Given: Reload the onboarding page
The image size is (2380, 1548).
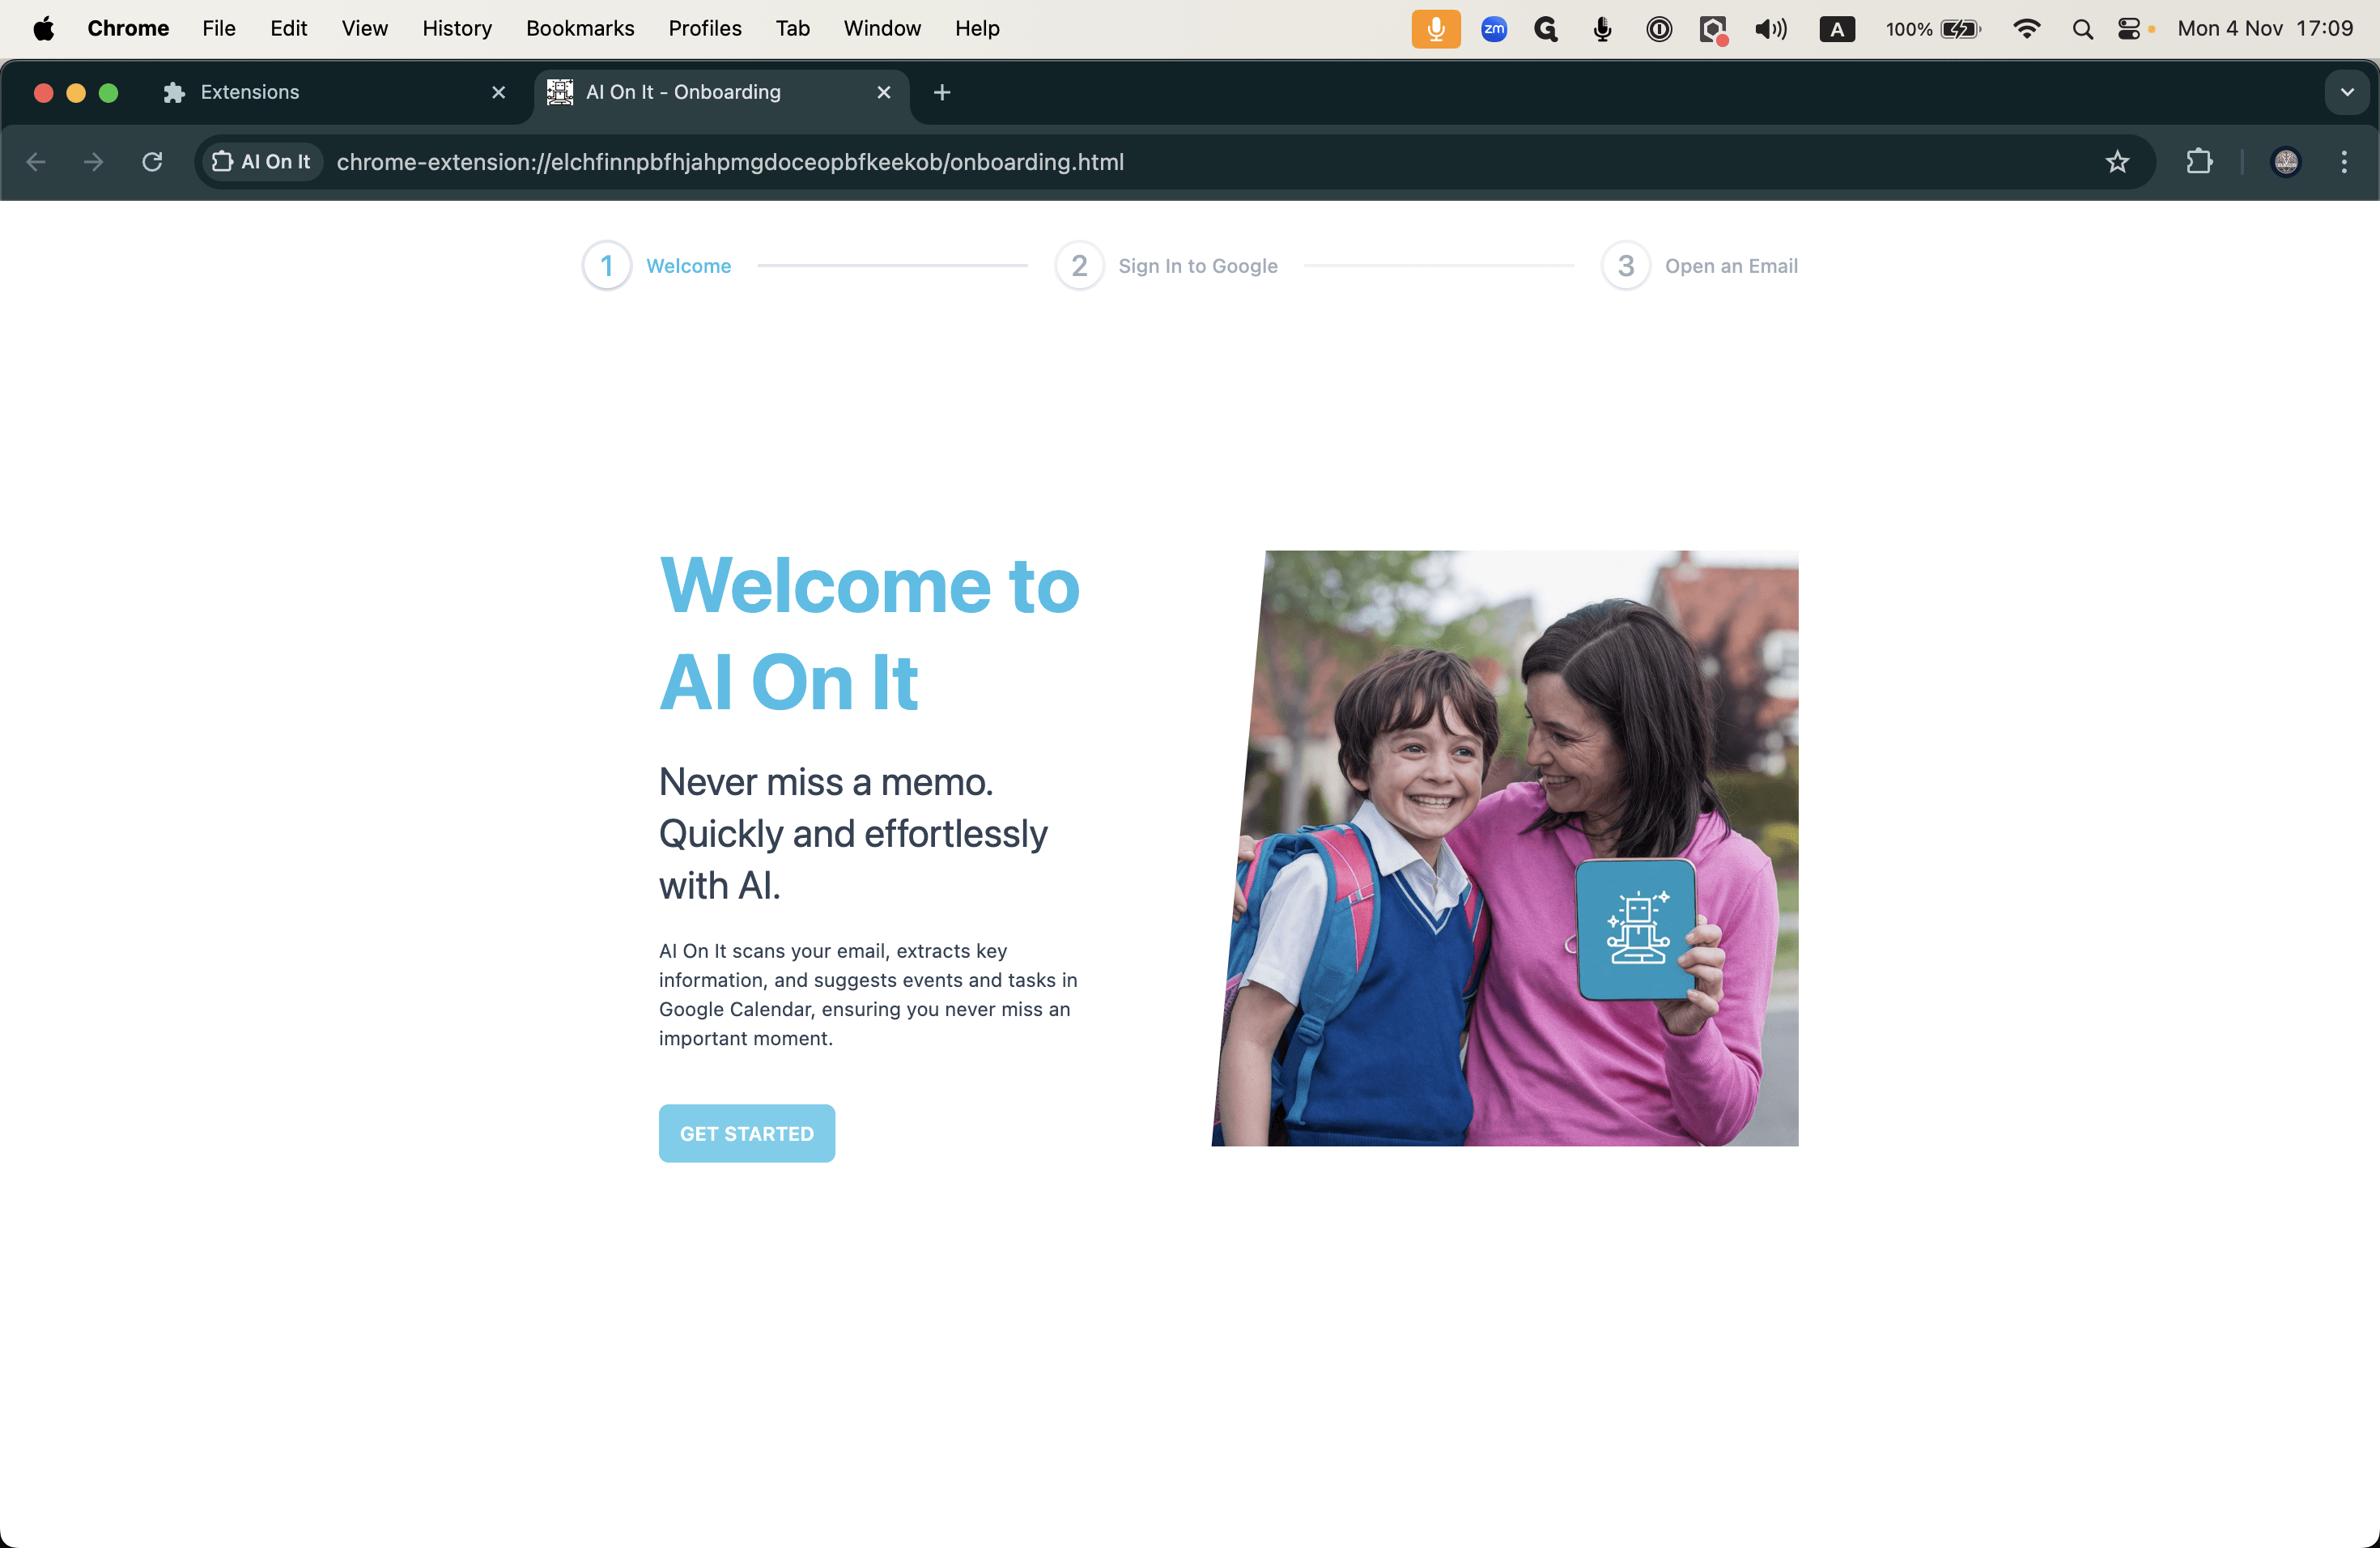Looking at the screenshot, I should coord(152,162).
